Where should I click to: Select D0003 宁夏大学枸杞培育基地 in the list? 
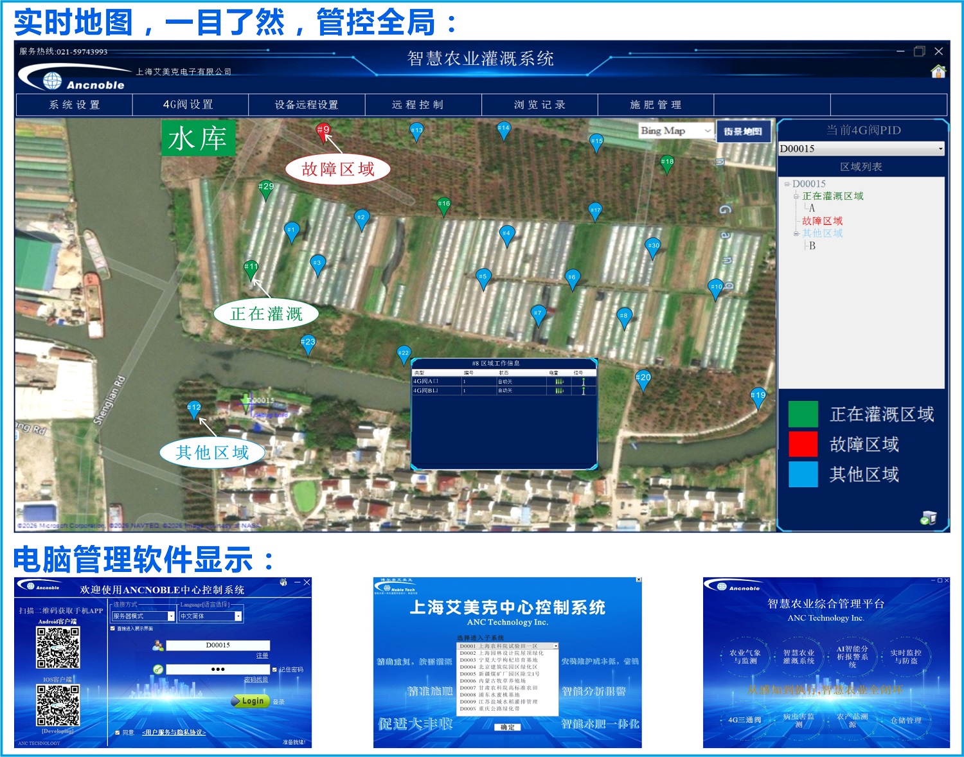click(x=508, y=660)
